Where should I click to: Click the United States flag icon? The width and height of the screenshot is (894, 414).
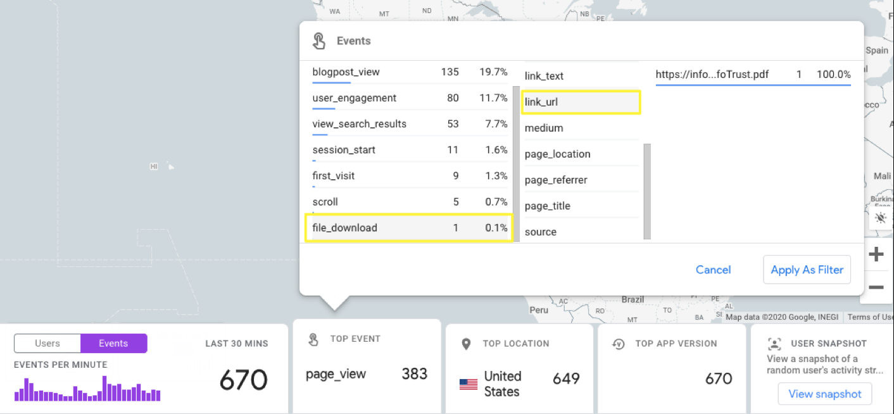(468, 383)
